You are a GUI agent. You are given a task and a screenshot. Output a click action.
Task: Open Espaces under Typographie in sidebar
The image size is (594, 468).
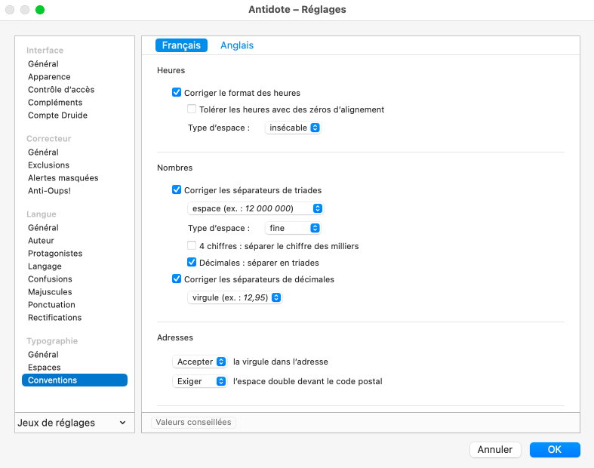point(44,368)
